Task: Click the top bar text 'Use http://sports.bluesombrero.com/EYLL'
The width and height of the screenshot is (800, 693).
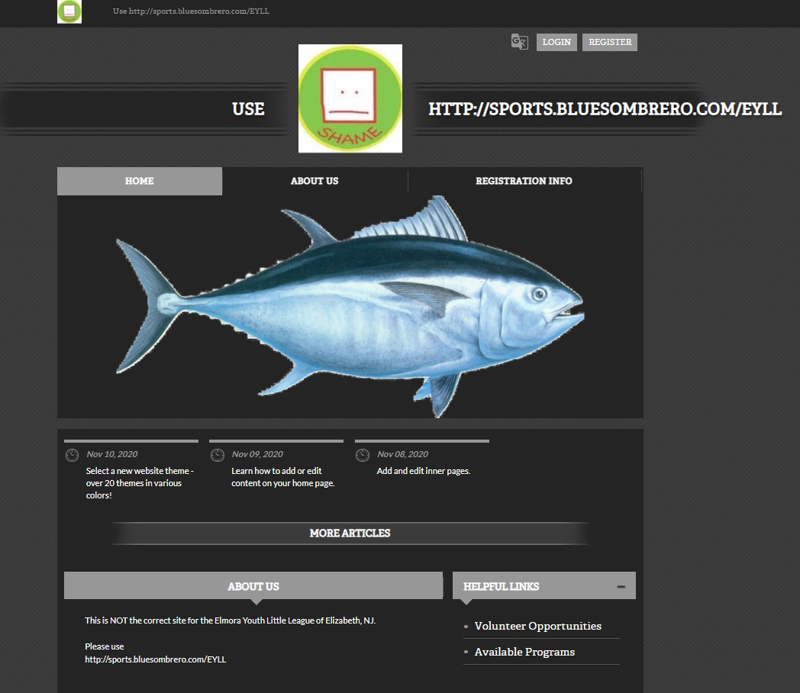Action: pyautogui.click(x=191, y=11)
